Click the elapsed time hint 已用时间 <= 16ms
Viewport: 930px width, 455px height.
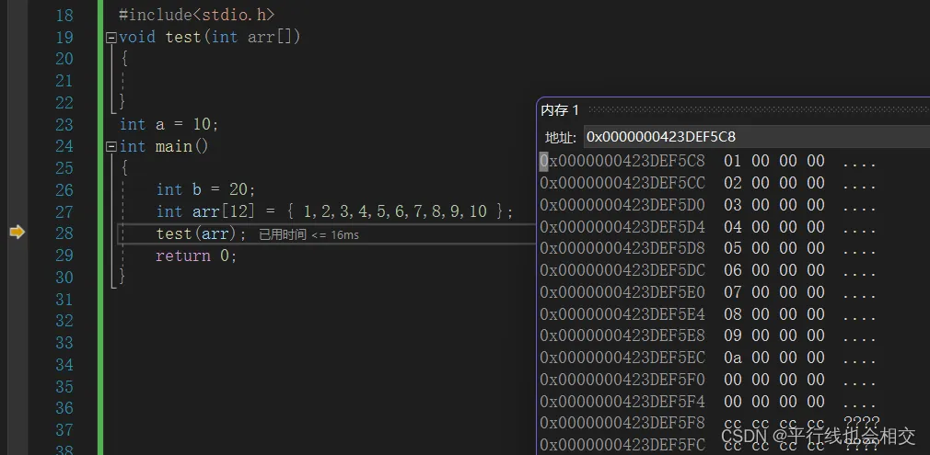pos(309,235)
